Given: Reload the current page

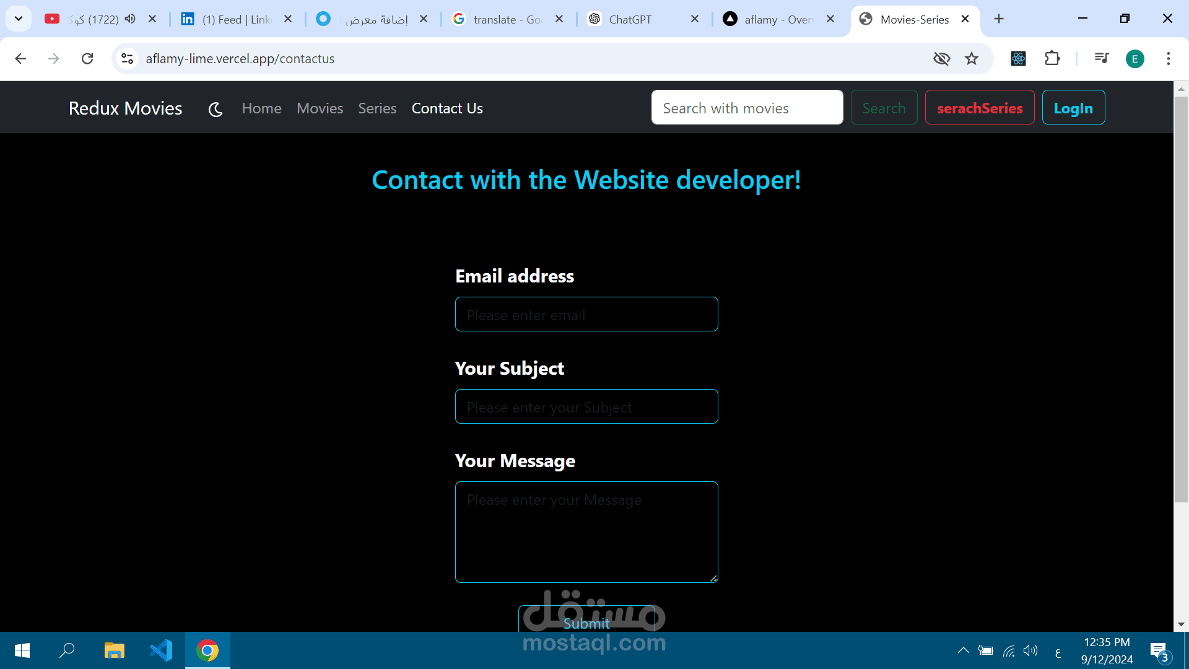Looking at the screenshot, I should coord(87,59).
